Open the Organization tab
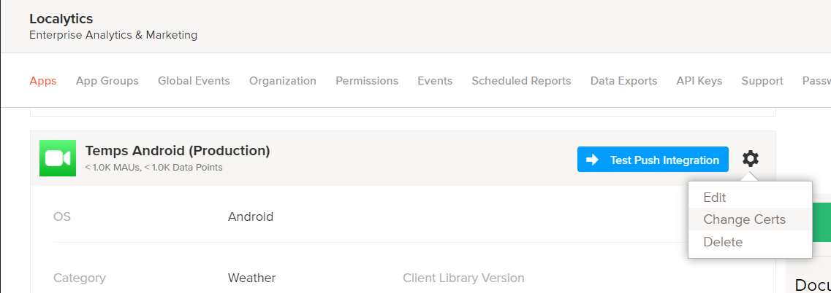831x293 pixels. pos(283,81)
